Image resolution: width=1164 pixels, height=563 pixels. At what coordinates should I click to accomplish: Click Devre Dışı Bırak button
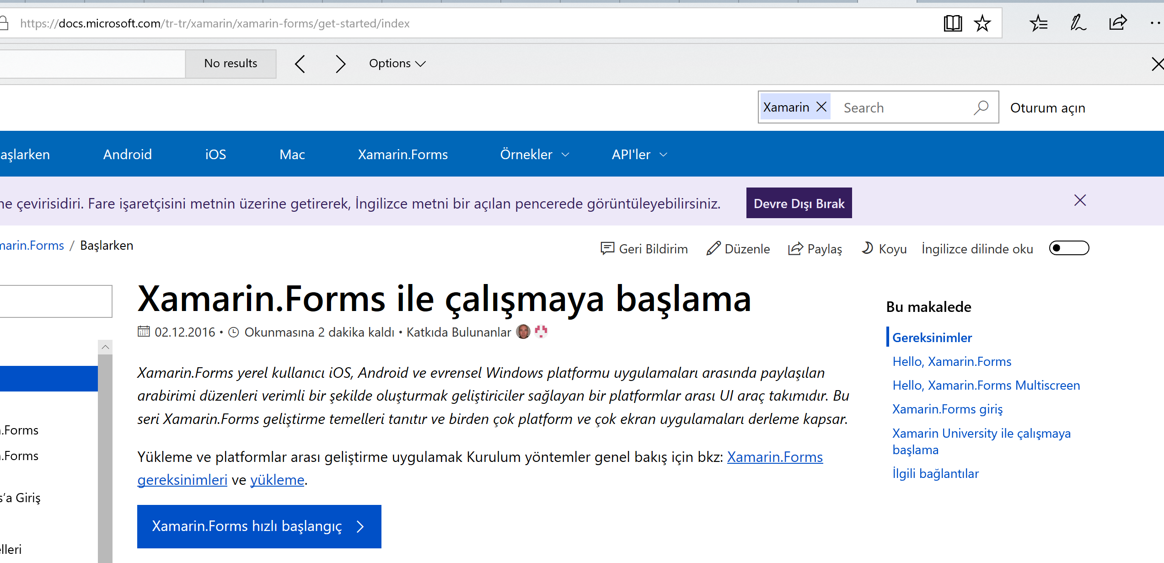tap(799, 203)
